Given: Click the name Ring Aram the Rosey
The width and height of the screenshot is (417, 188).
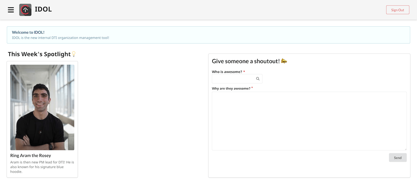Looking at the screenshot, I should tap(30, 155).
